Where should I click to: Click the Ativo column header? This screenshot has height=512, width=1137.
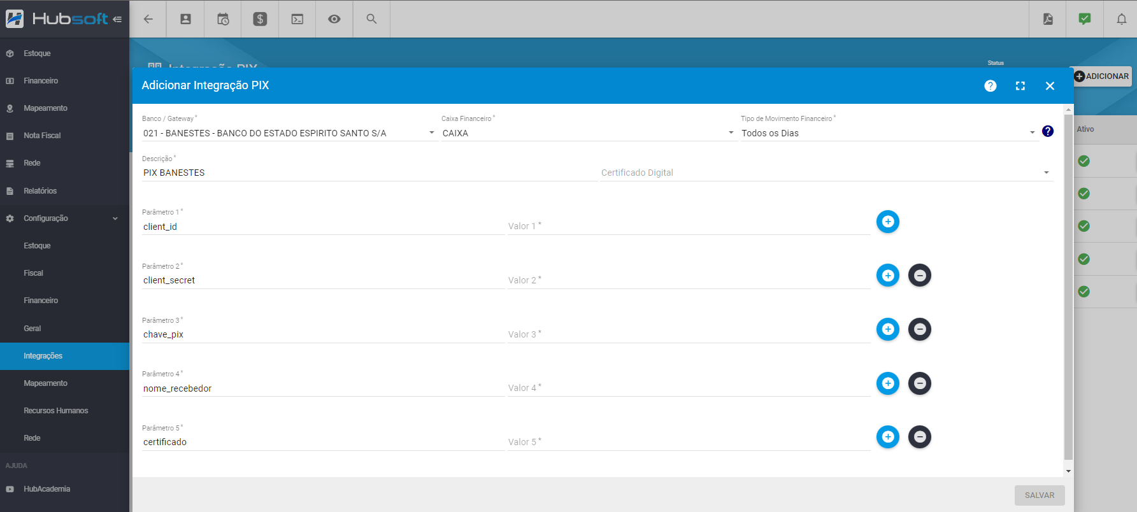pos(1085,129)
